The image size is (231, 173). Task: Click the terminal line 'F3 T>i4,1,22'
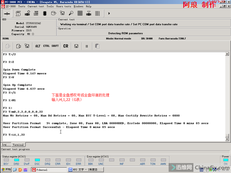click(14, 135)
